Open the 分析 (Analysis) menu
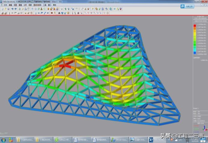The width and height of the screenshot is (208, 143). click(25, 5)
